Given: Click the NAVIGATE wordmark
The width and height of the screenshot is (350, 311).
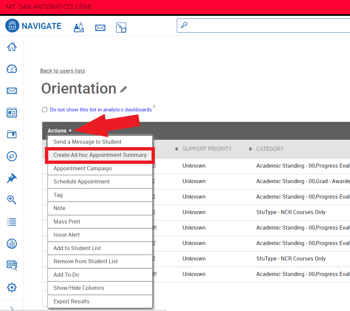Looking at the screenshot, I should [x=42, y=26].
